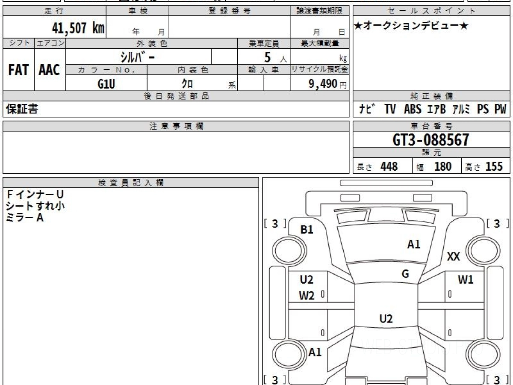
Task: Select the 登録番号 header
Action: click(x=230, y=11)
